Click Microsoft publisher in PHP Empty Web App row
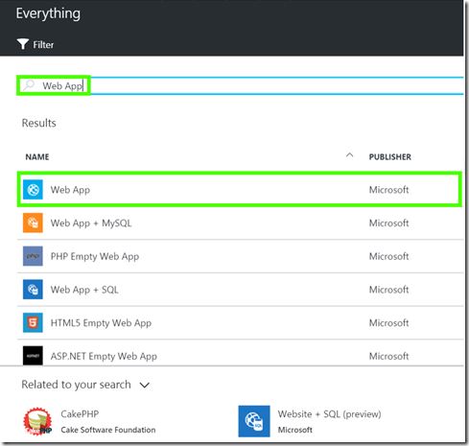Viewport: 469px width, 446px height. click(388, 256)
